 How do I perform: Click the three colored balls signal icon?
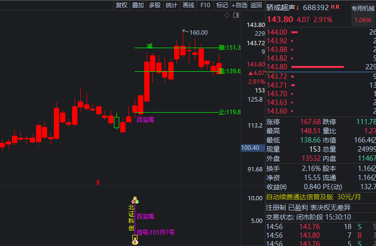pyautogui.click(x=135, y=200)
